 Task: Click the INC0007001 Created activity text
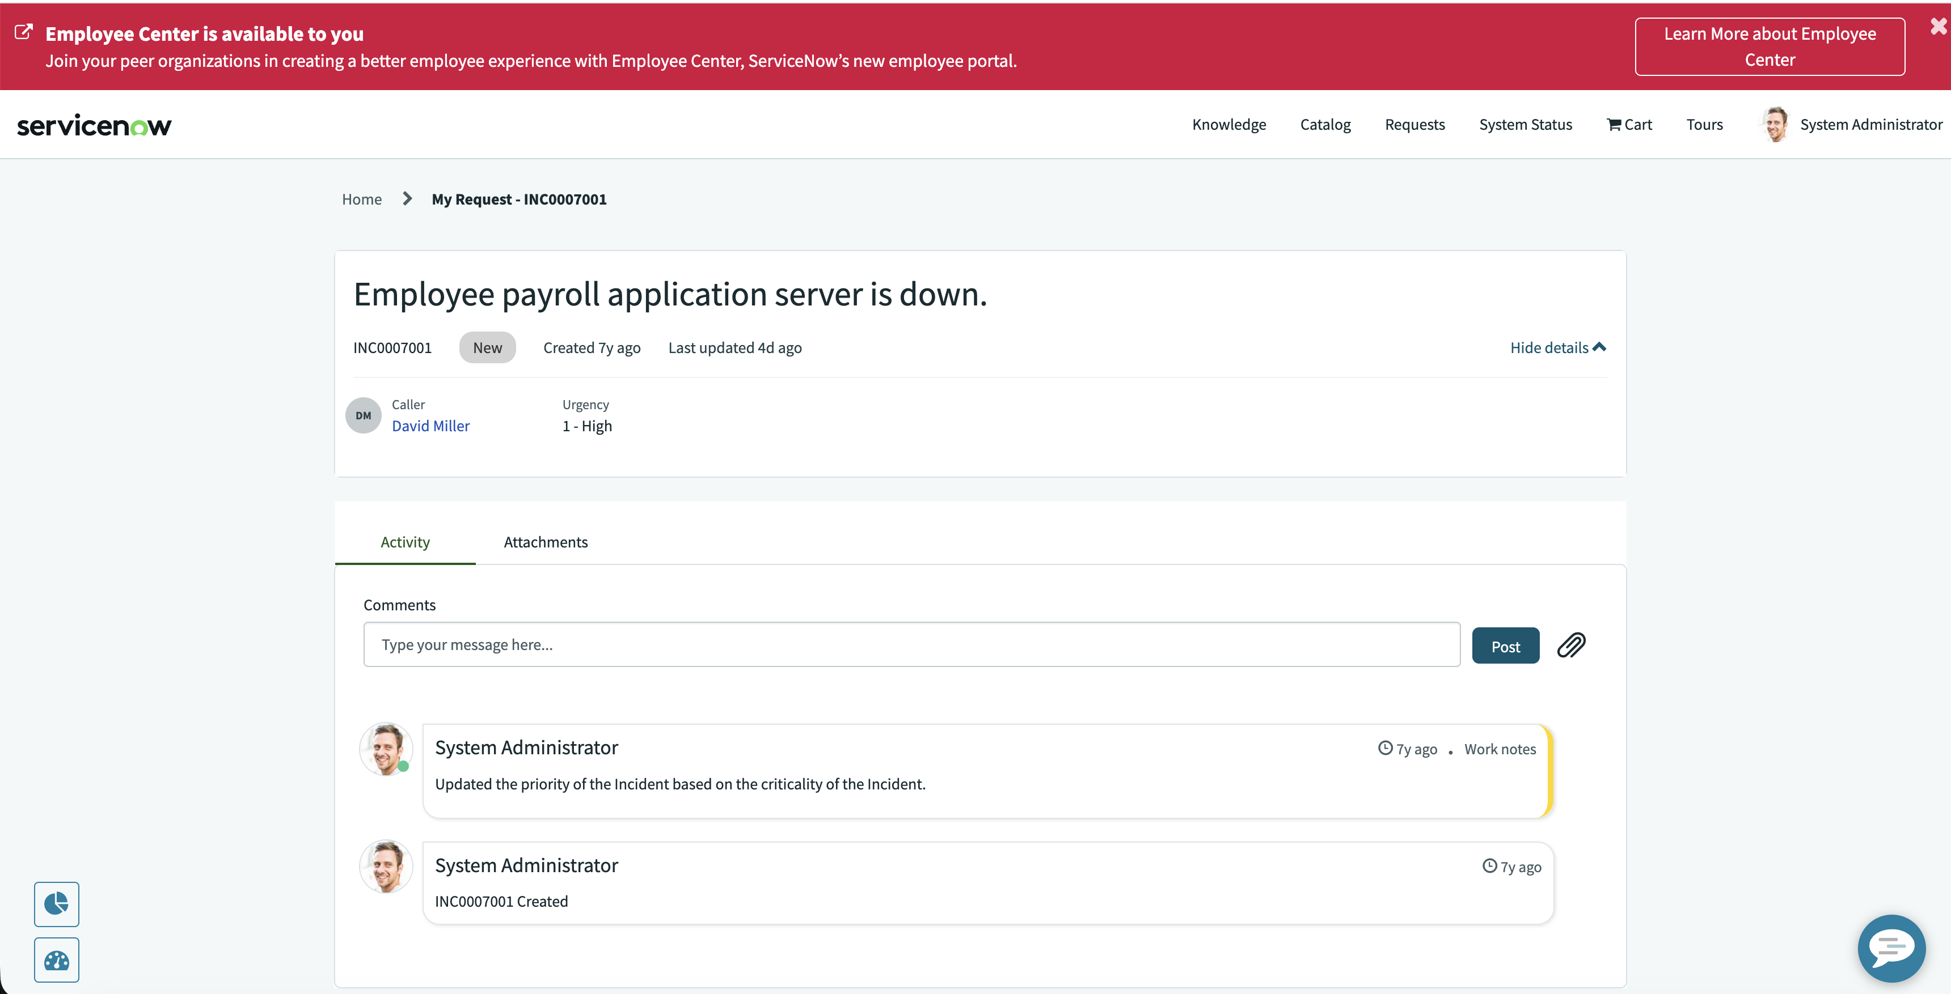[501, 901]
